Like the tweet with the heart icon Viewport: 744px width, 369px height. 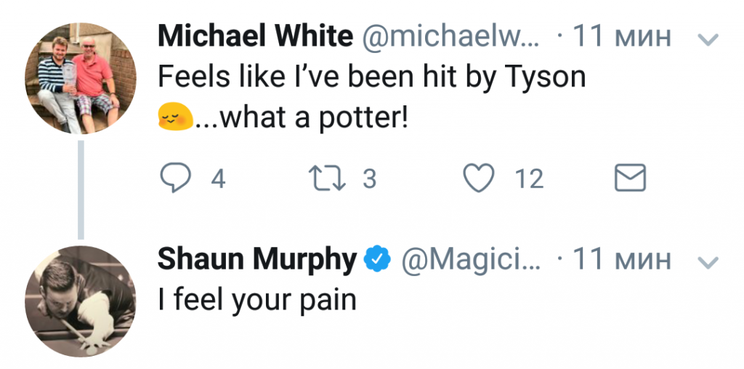tap(479, 178)
